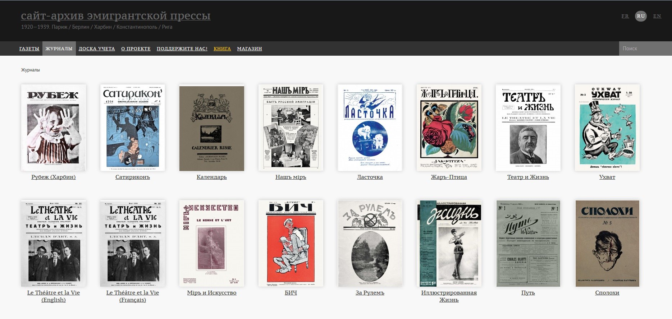Screen dimensions: 672x319
Task: Open the За Рулемъ cover image
Action: [x=370, y=243]
